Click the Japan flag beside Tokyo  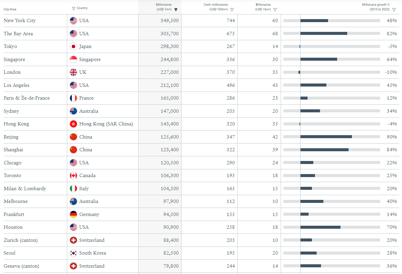pyautogui.click(x=73, y=46)
